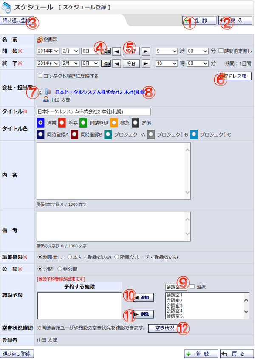Expand the 会議室 facility category dropdown

click(x=176, y=287)
